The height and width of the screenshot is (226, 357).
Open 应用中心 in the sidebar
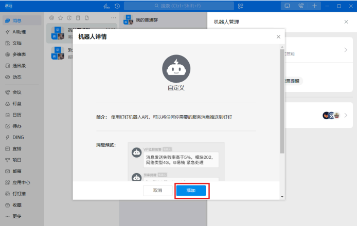tap(21, 182)
